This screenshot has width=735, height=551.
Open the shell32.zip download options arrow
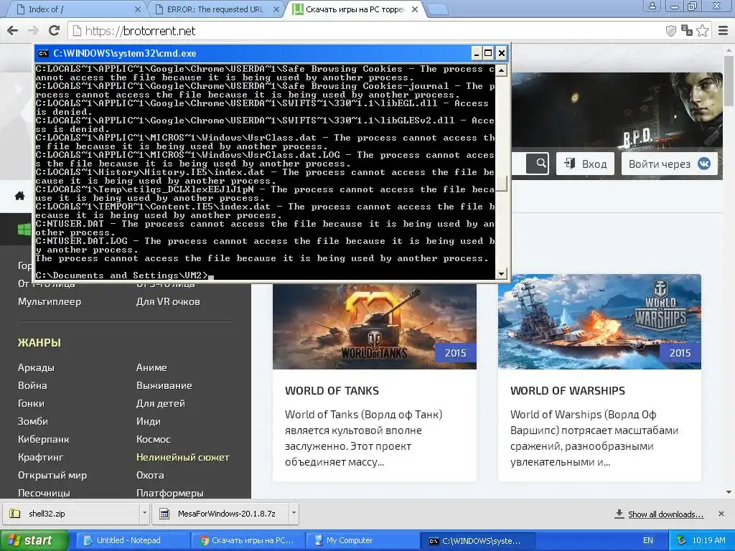click(x=144, y=514)
